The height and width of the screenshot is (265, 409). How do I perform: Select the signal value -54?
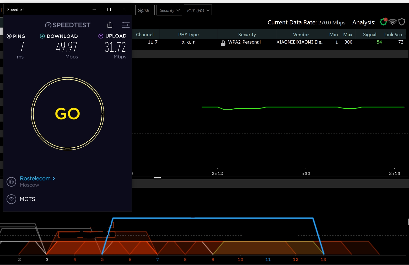click(x=378, y=42)
